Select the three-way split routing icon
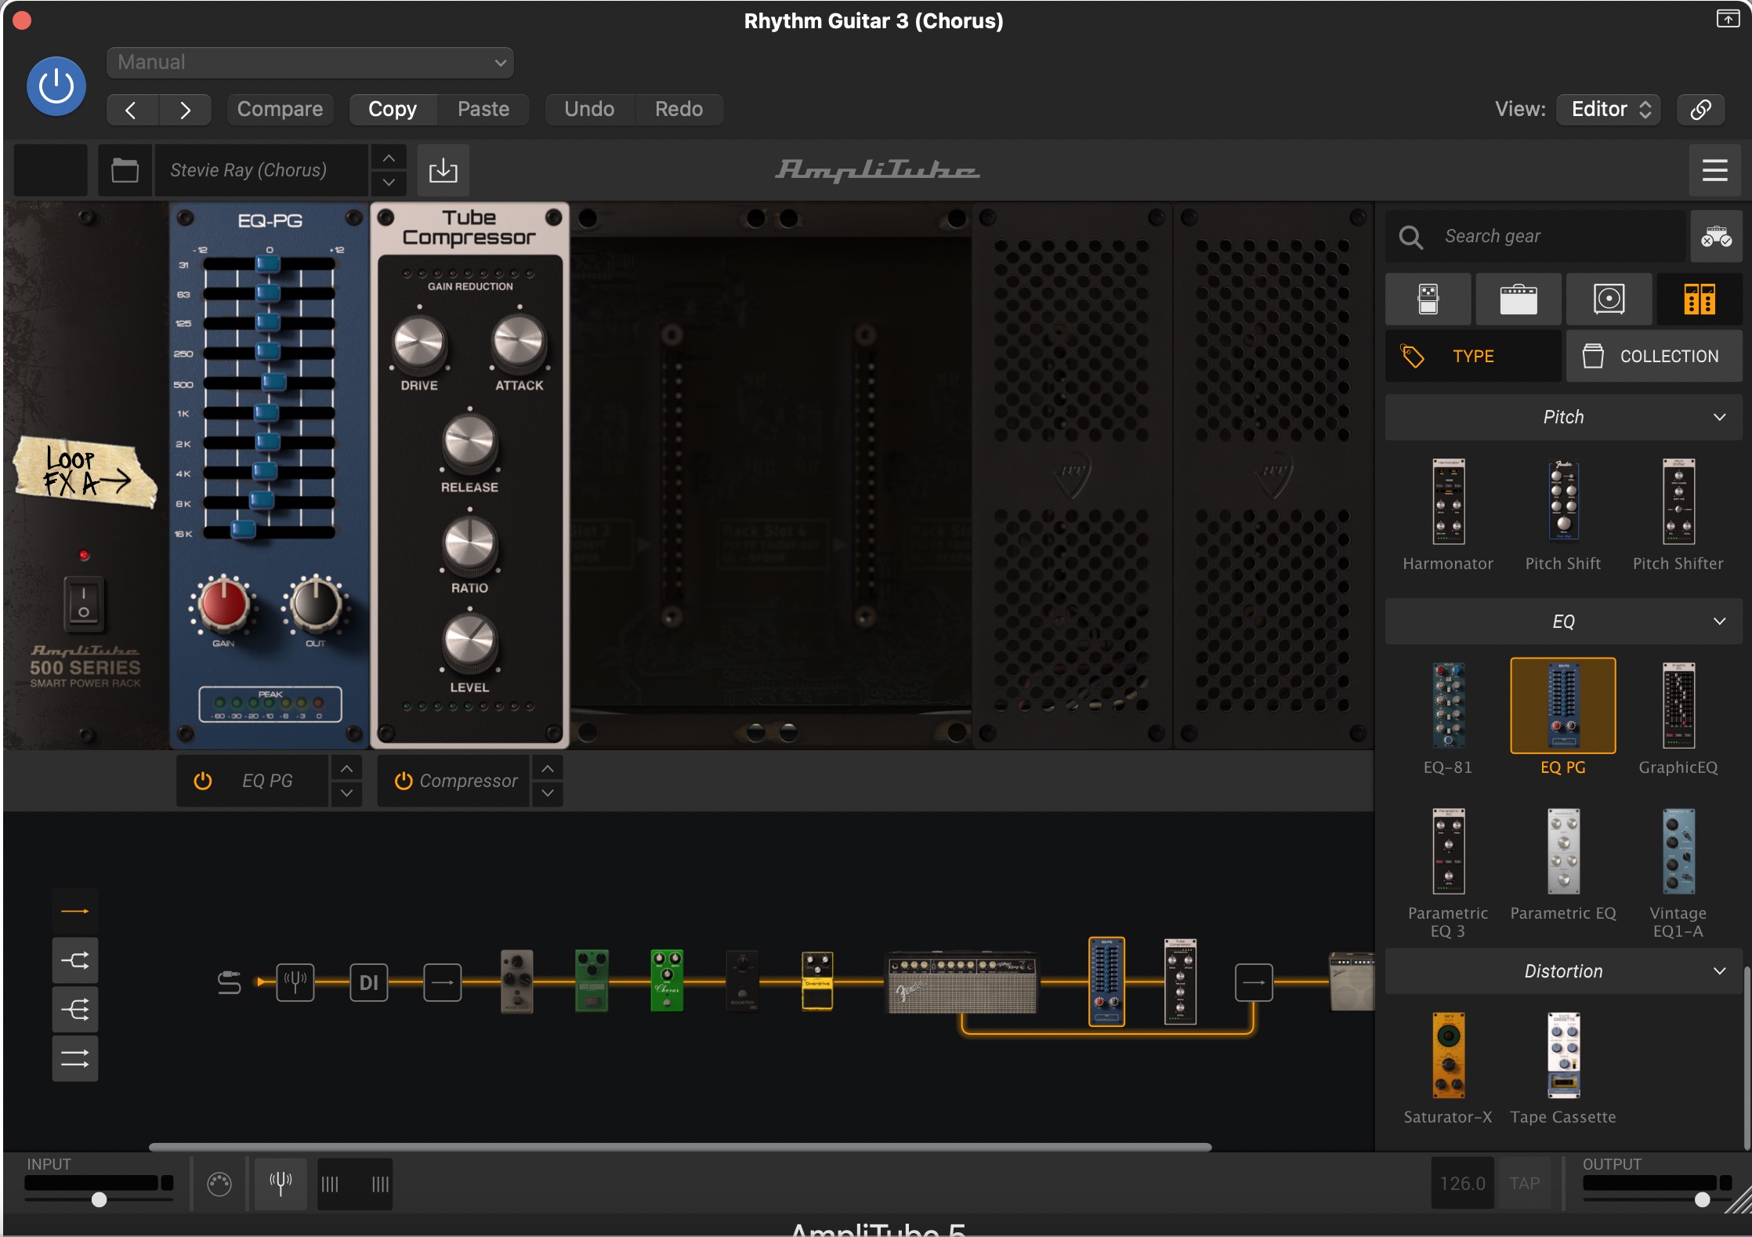1752x1237 pixels. 75,1010
